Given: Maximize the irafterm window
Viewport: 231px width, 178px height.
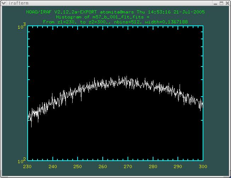Looking at the screenshot, I should (221, 3).
